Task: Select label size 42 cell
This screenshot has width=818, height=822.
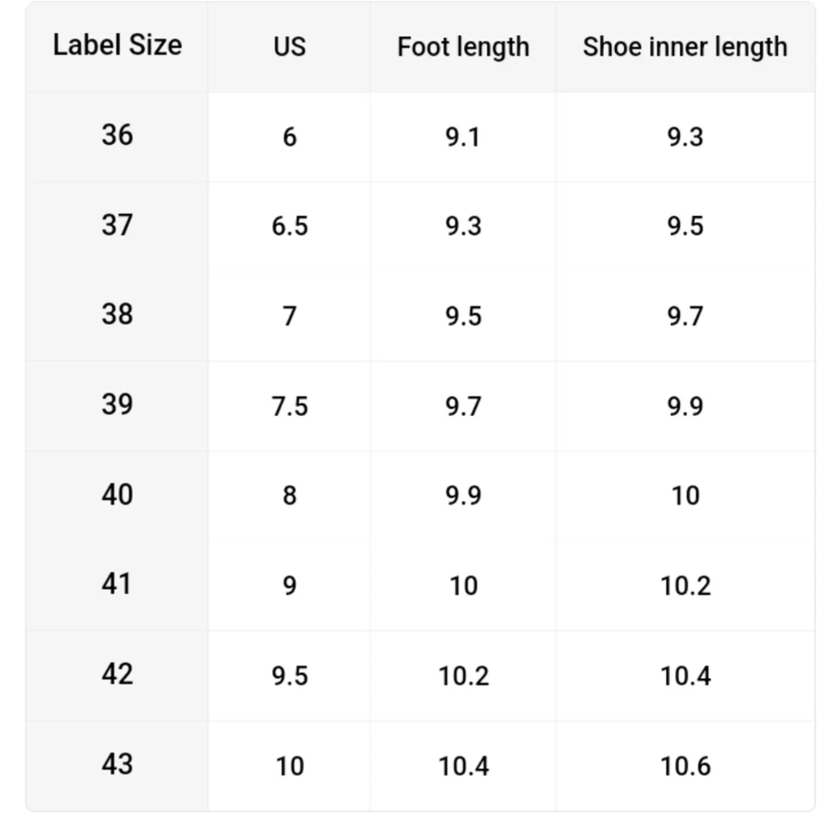Action: [117, 675]
